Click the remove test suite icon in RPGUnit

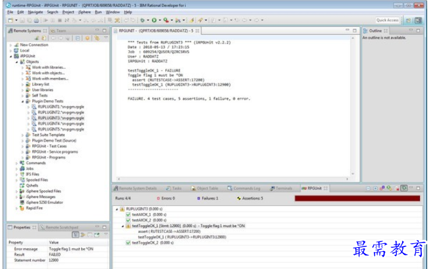[x=397, y=189]
